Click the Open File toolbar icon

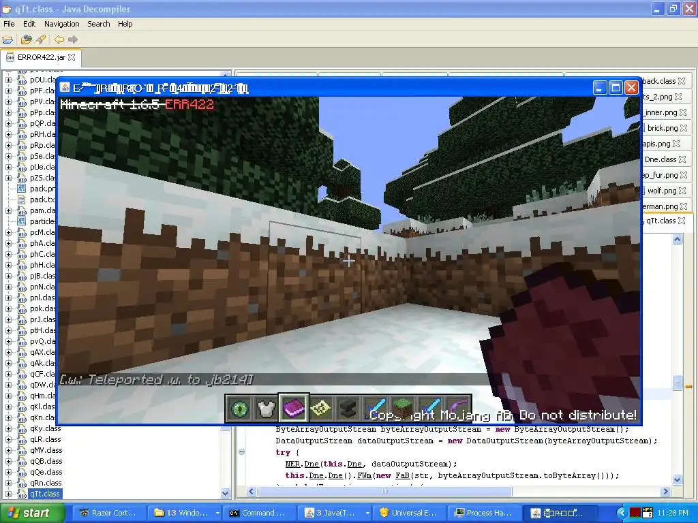click(x=7, y=39)
